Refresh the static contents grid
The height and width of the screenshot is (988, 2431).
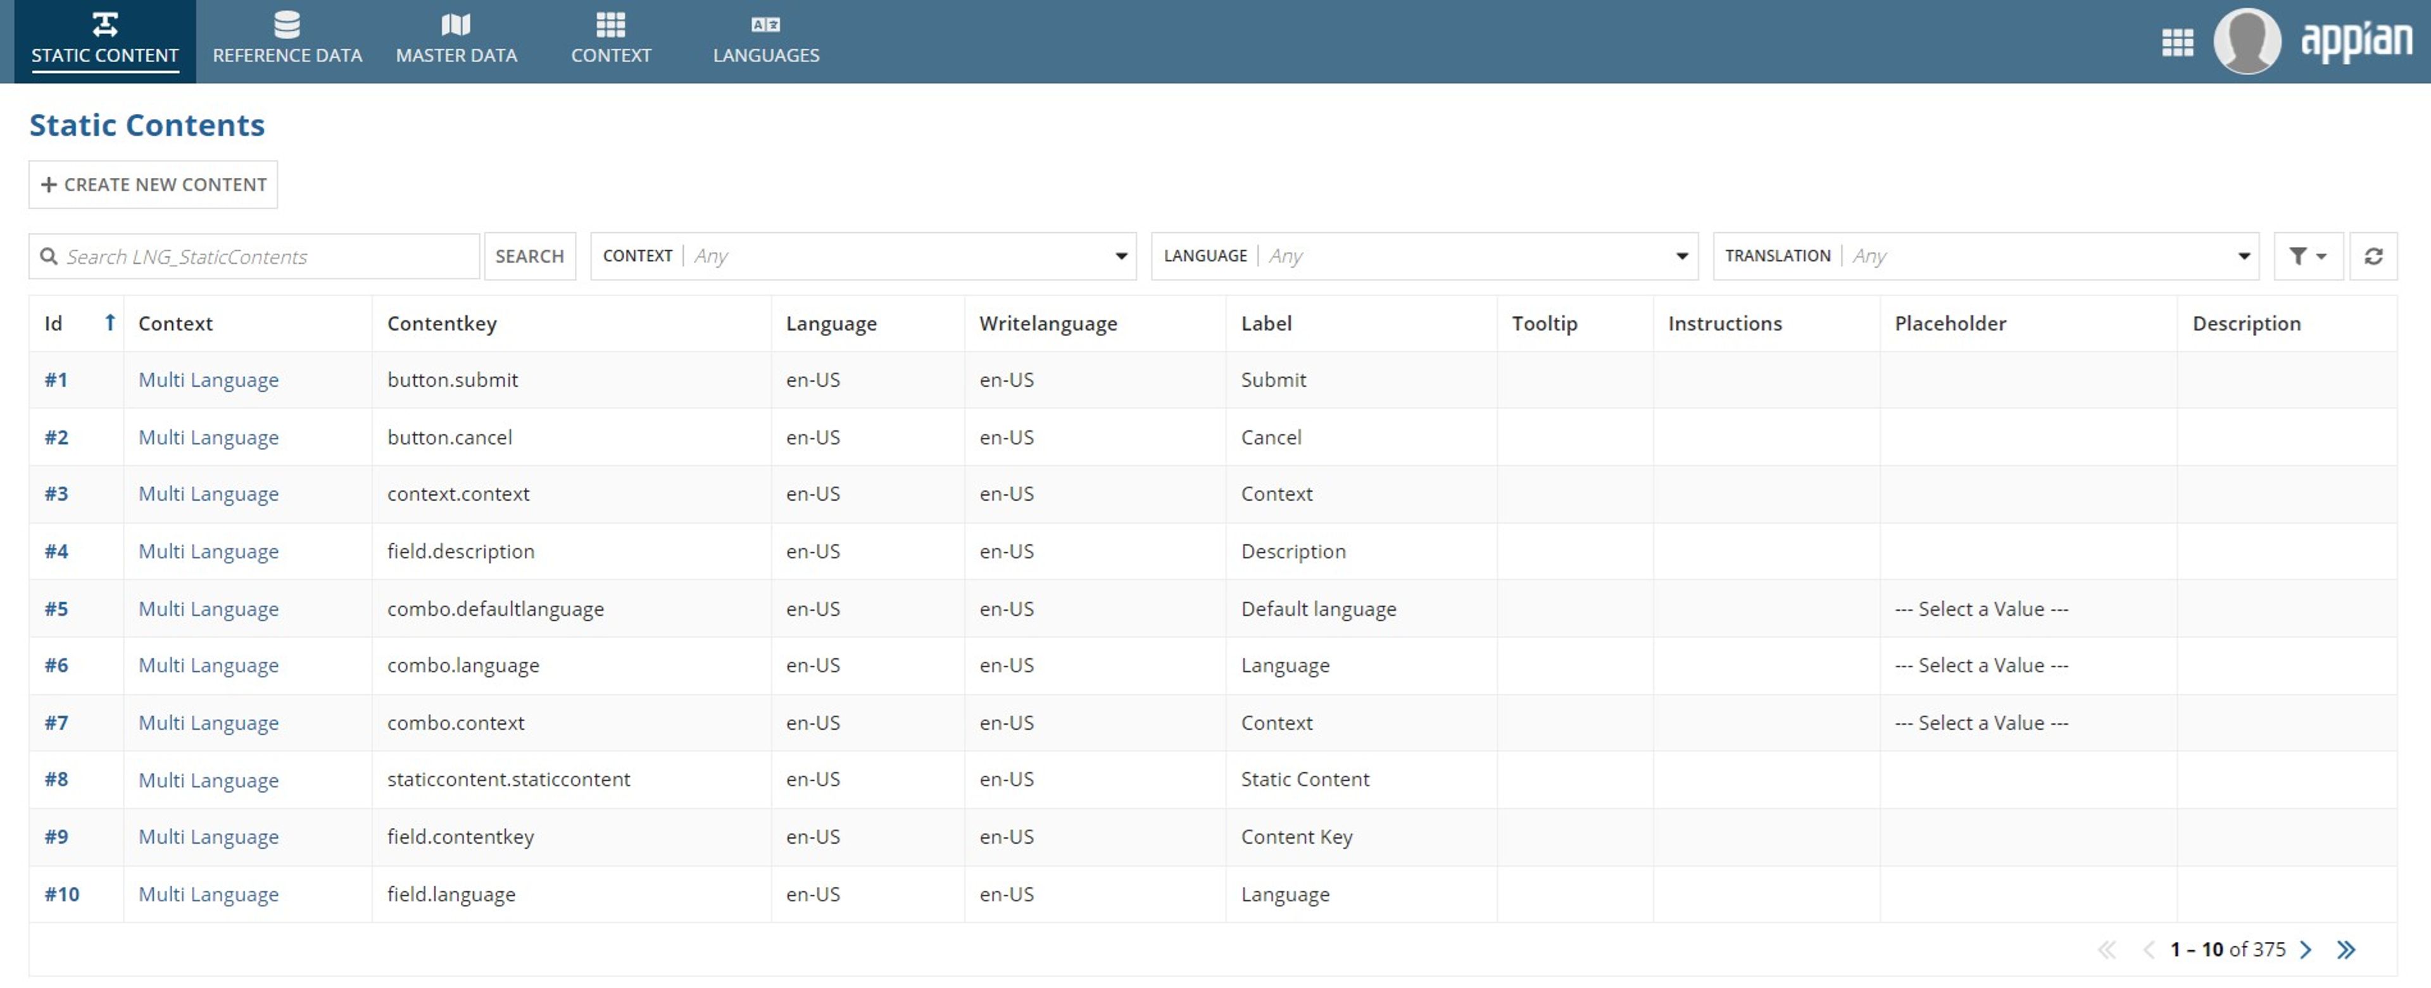point(2373,256)
